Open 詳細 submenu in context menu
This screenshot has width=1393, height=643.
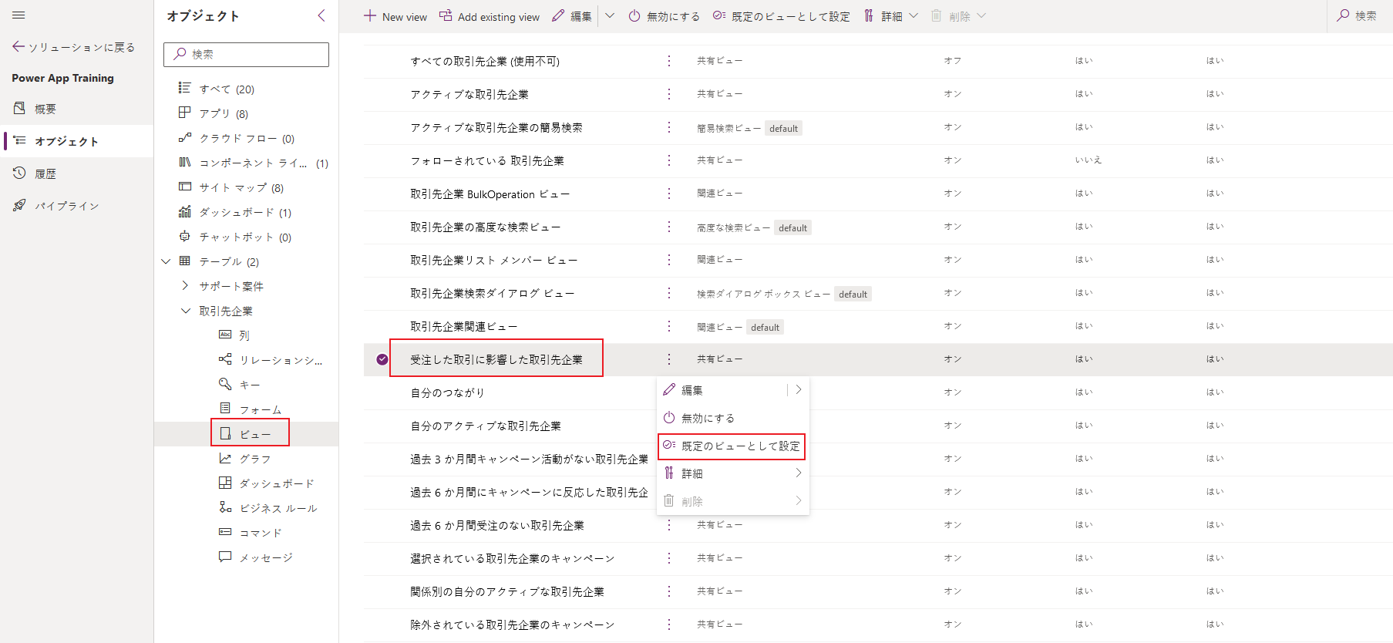[733, 473]
